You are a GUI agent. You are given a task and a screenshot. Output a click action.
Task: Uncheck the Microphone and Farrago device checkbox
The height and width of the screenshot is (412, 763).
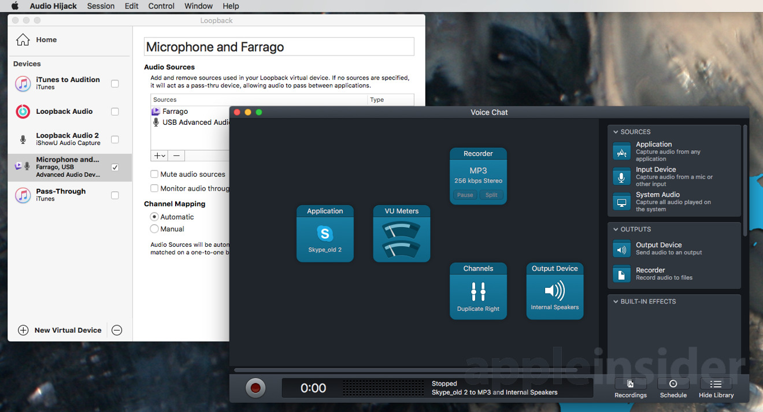point(115,167)
